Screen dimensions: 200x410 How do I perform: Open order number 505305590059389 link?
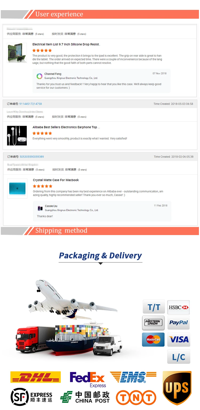tap(32, 157)
